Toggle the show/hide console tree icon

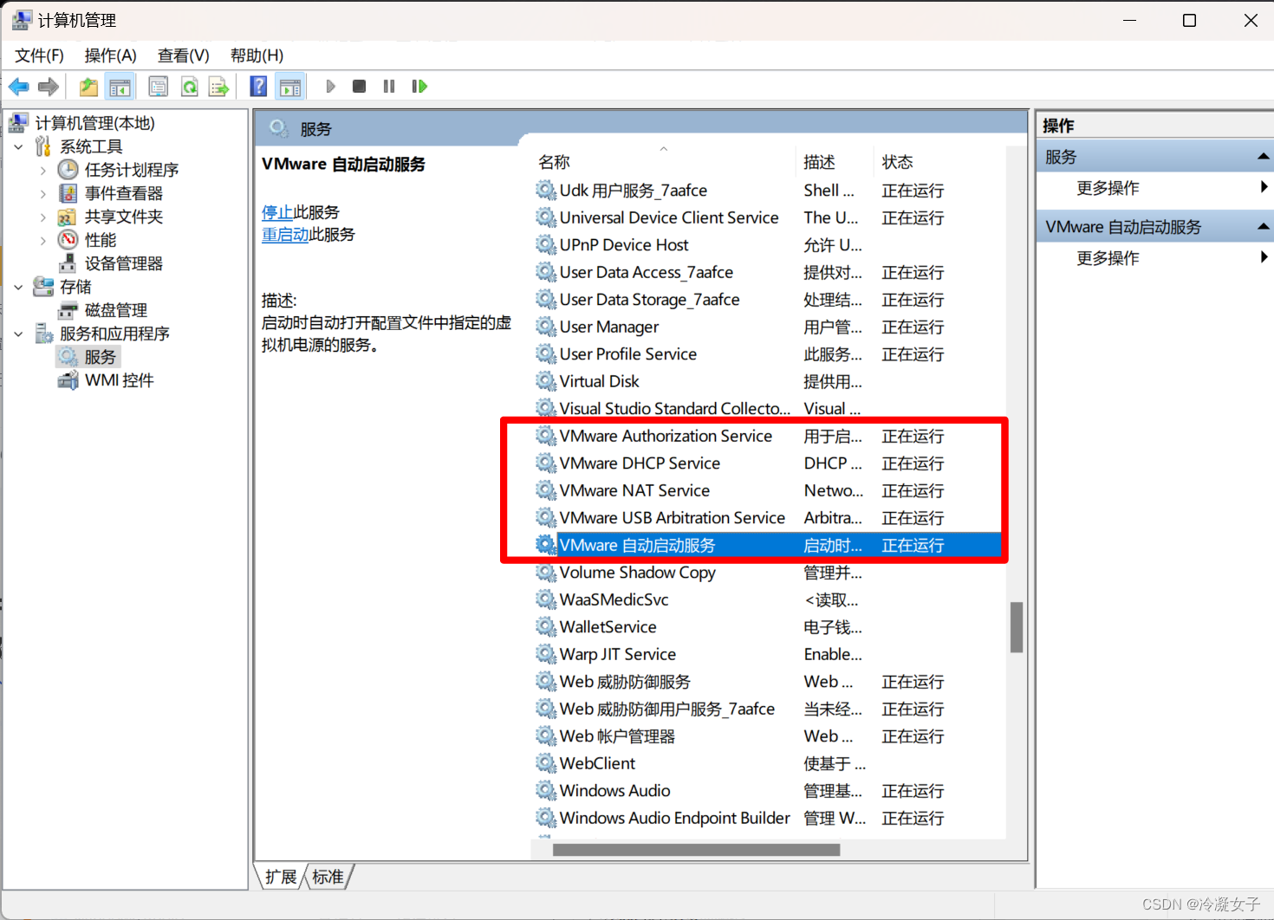point(120,87)
